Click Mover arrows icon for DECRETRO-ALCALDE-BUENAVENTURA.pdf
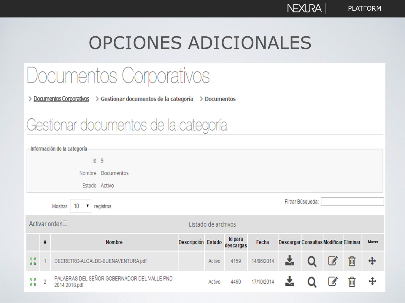Viewport: 405px width, 303px height. [x=372, y=261]
